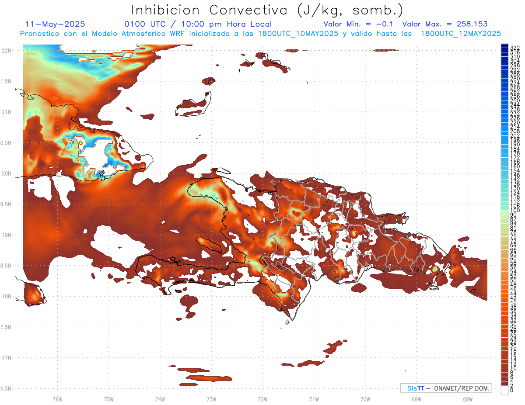Screen dimensions: 525x405
Task: Click the '160' value on the color scale
Action: [x=515, y=166]
